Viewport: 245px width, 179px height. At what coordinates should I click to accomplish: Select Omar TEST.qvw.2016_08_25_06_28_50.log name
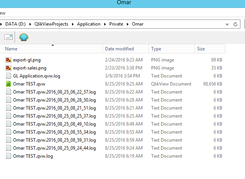[x=54, y=100]
